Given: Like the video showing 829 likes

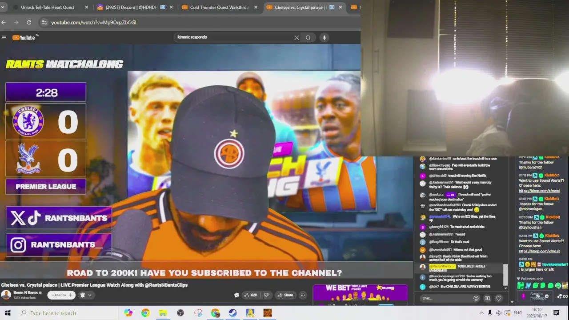Looking at the screenshot, I should coord(251,295).
